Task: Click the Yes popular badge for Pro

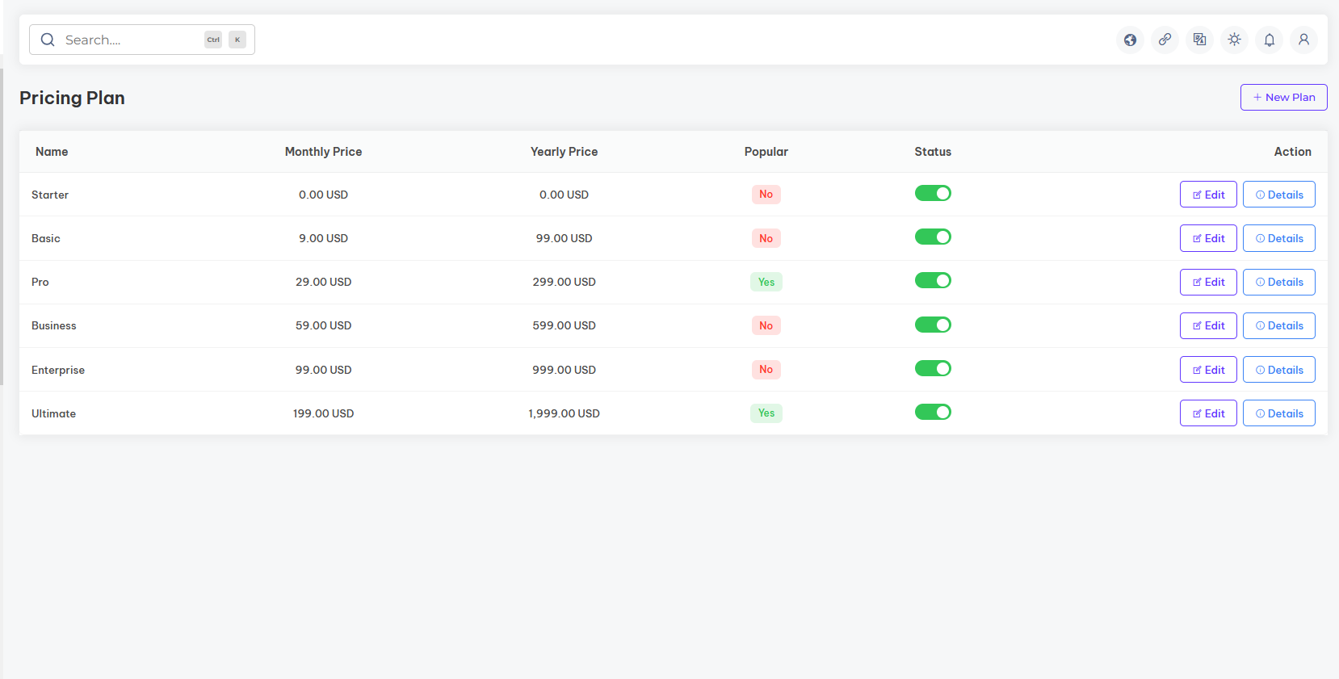Action: tap(766, 282)
